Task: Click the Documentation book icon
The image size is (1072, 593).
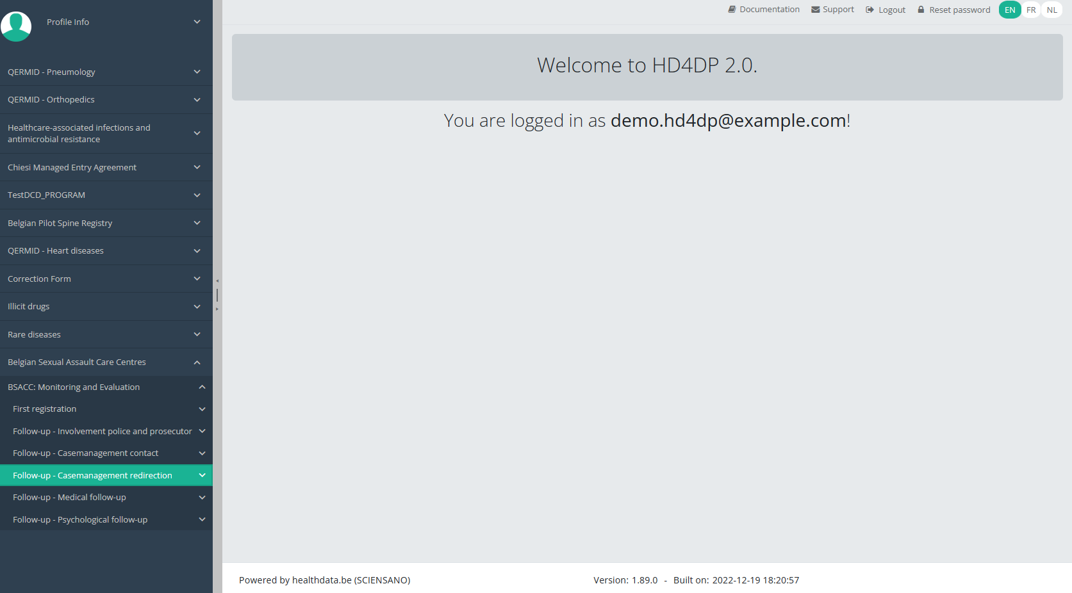Action: click(732, 10)
